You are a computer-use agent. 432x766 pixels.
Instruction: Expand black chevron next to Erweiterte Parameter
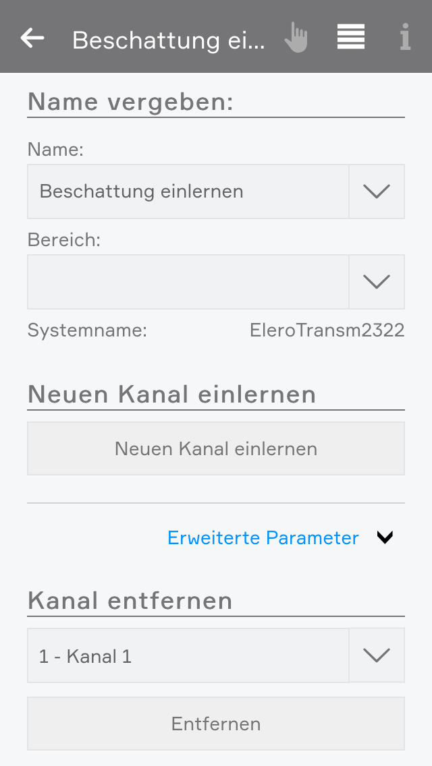(385, 537)
